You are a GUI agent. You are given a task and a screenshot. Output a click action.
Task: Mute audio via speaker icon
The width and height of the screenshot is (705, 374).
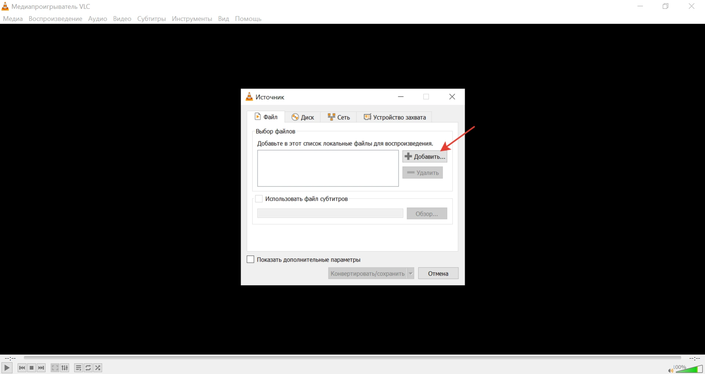pos(670,370)
